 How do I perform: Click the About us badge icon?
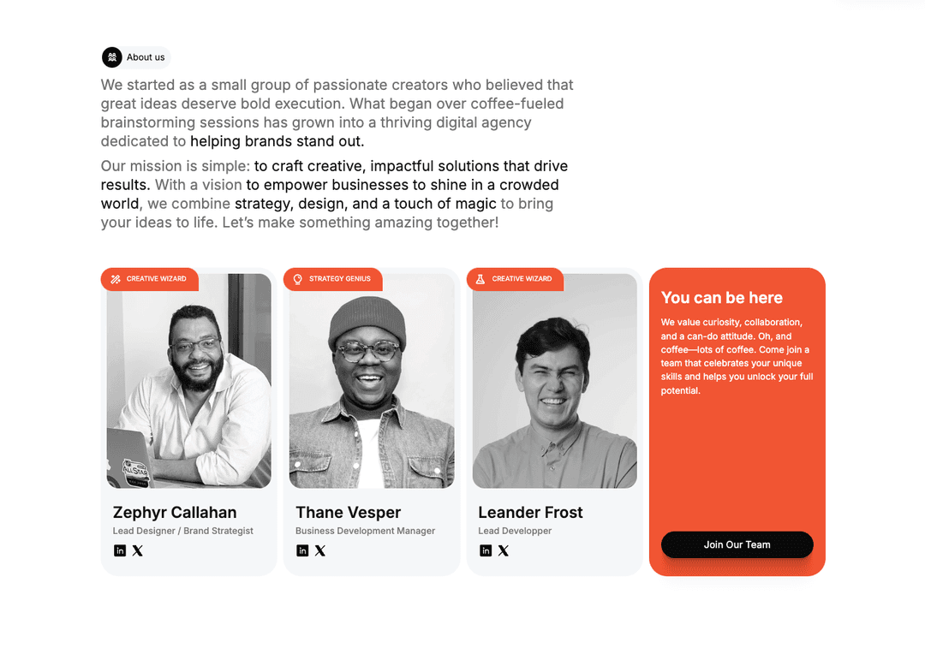tap(112, 57)
